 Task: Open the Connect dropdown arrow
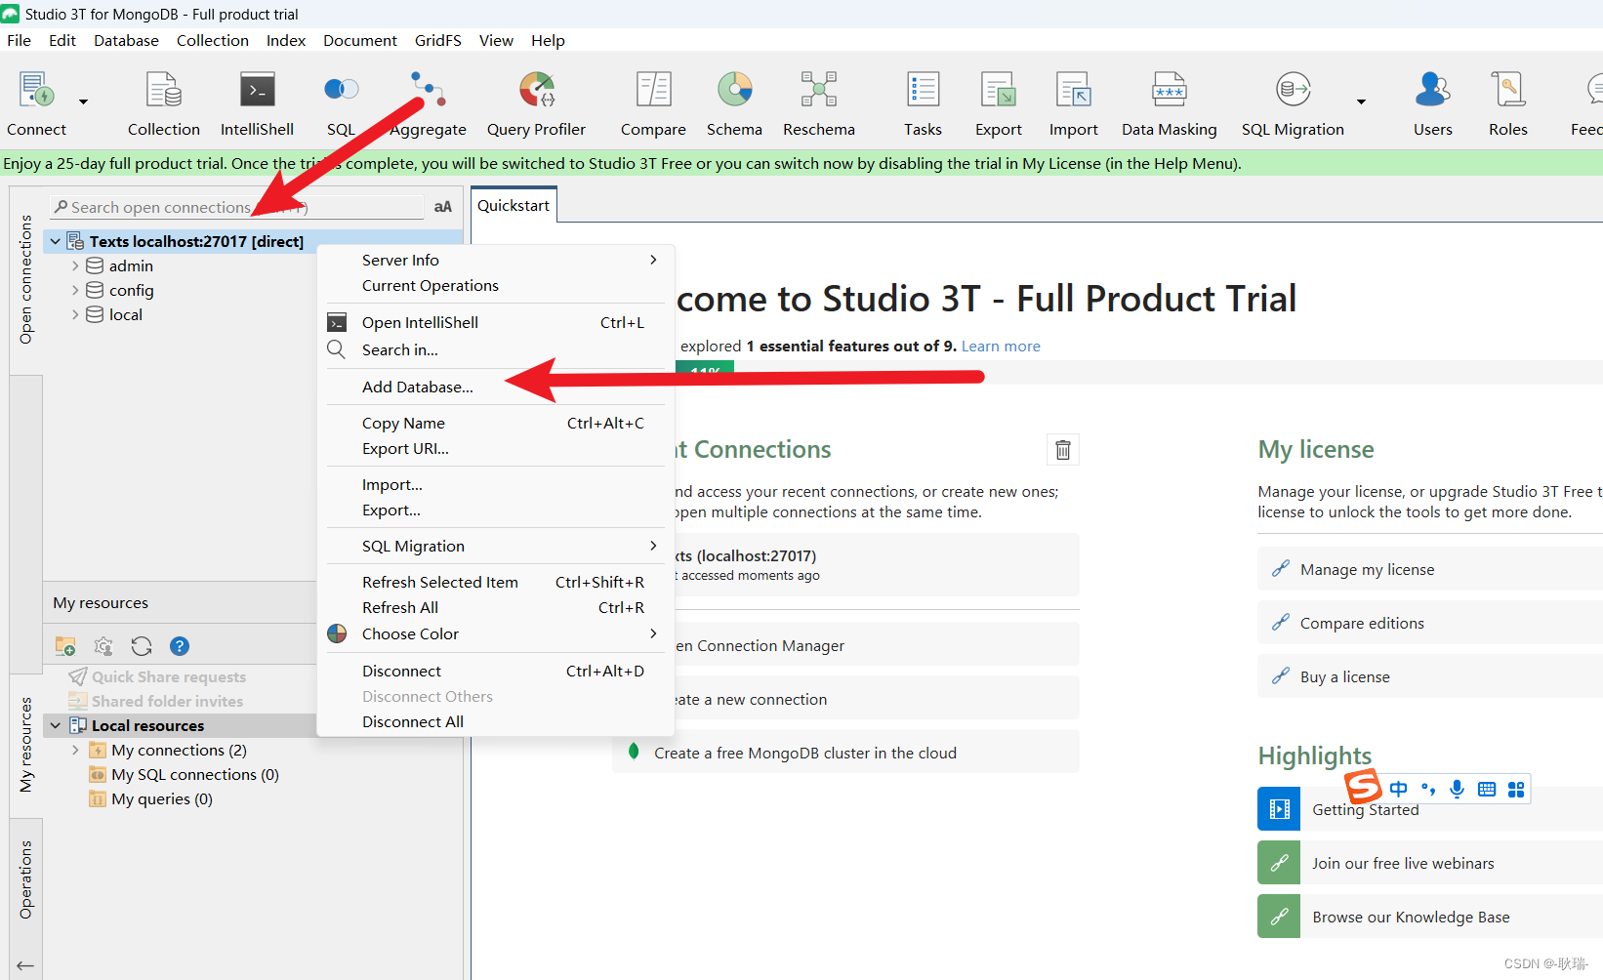pos(84,102)
